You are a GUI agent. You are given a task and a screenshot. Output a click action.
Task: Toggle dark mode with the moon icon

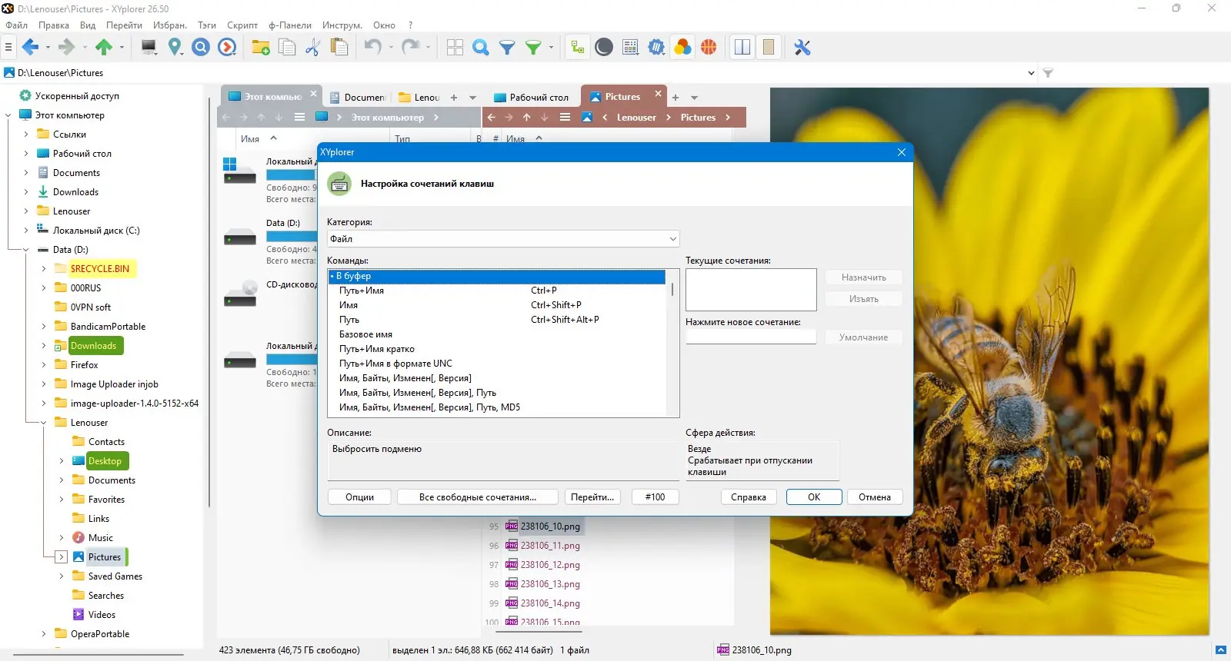point(604,48)
